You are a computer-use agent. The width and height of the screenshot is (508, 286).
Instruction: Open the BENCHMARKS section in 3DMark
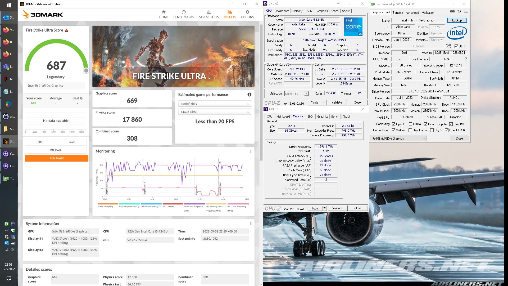point(184,14)
